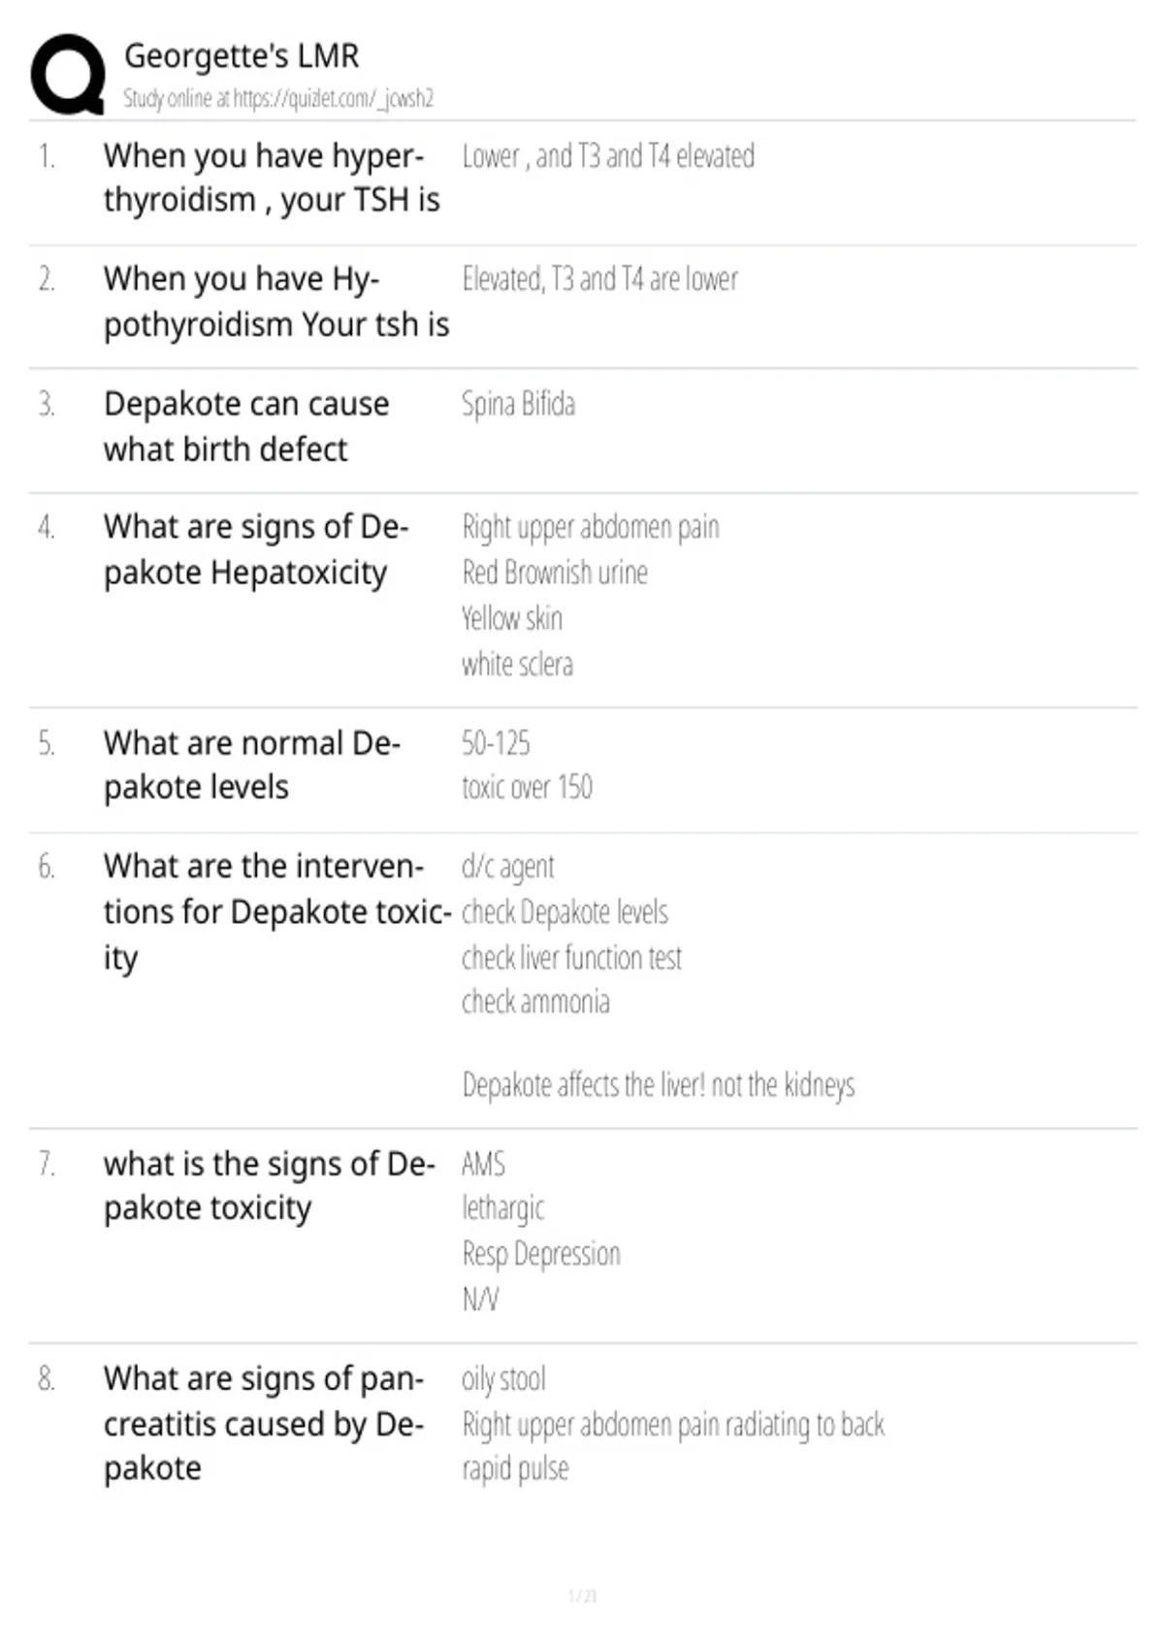This screenshot has height=1650, width=1164.
Task: Select the pancreatitis caused by Depakote question
Action: pos(264,1423)
